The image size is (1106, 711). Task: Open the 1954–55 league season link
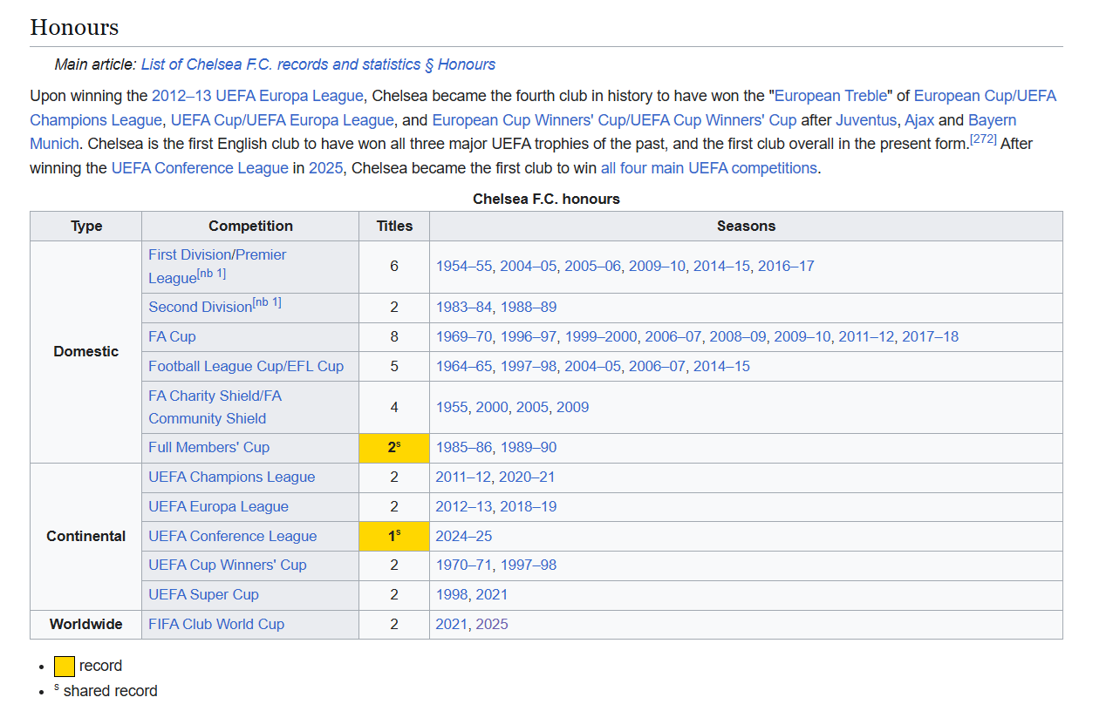click(x=464, y=267)
